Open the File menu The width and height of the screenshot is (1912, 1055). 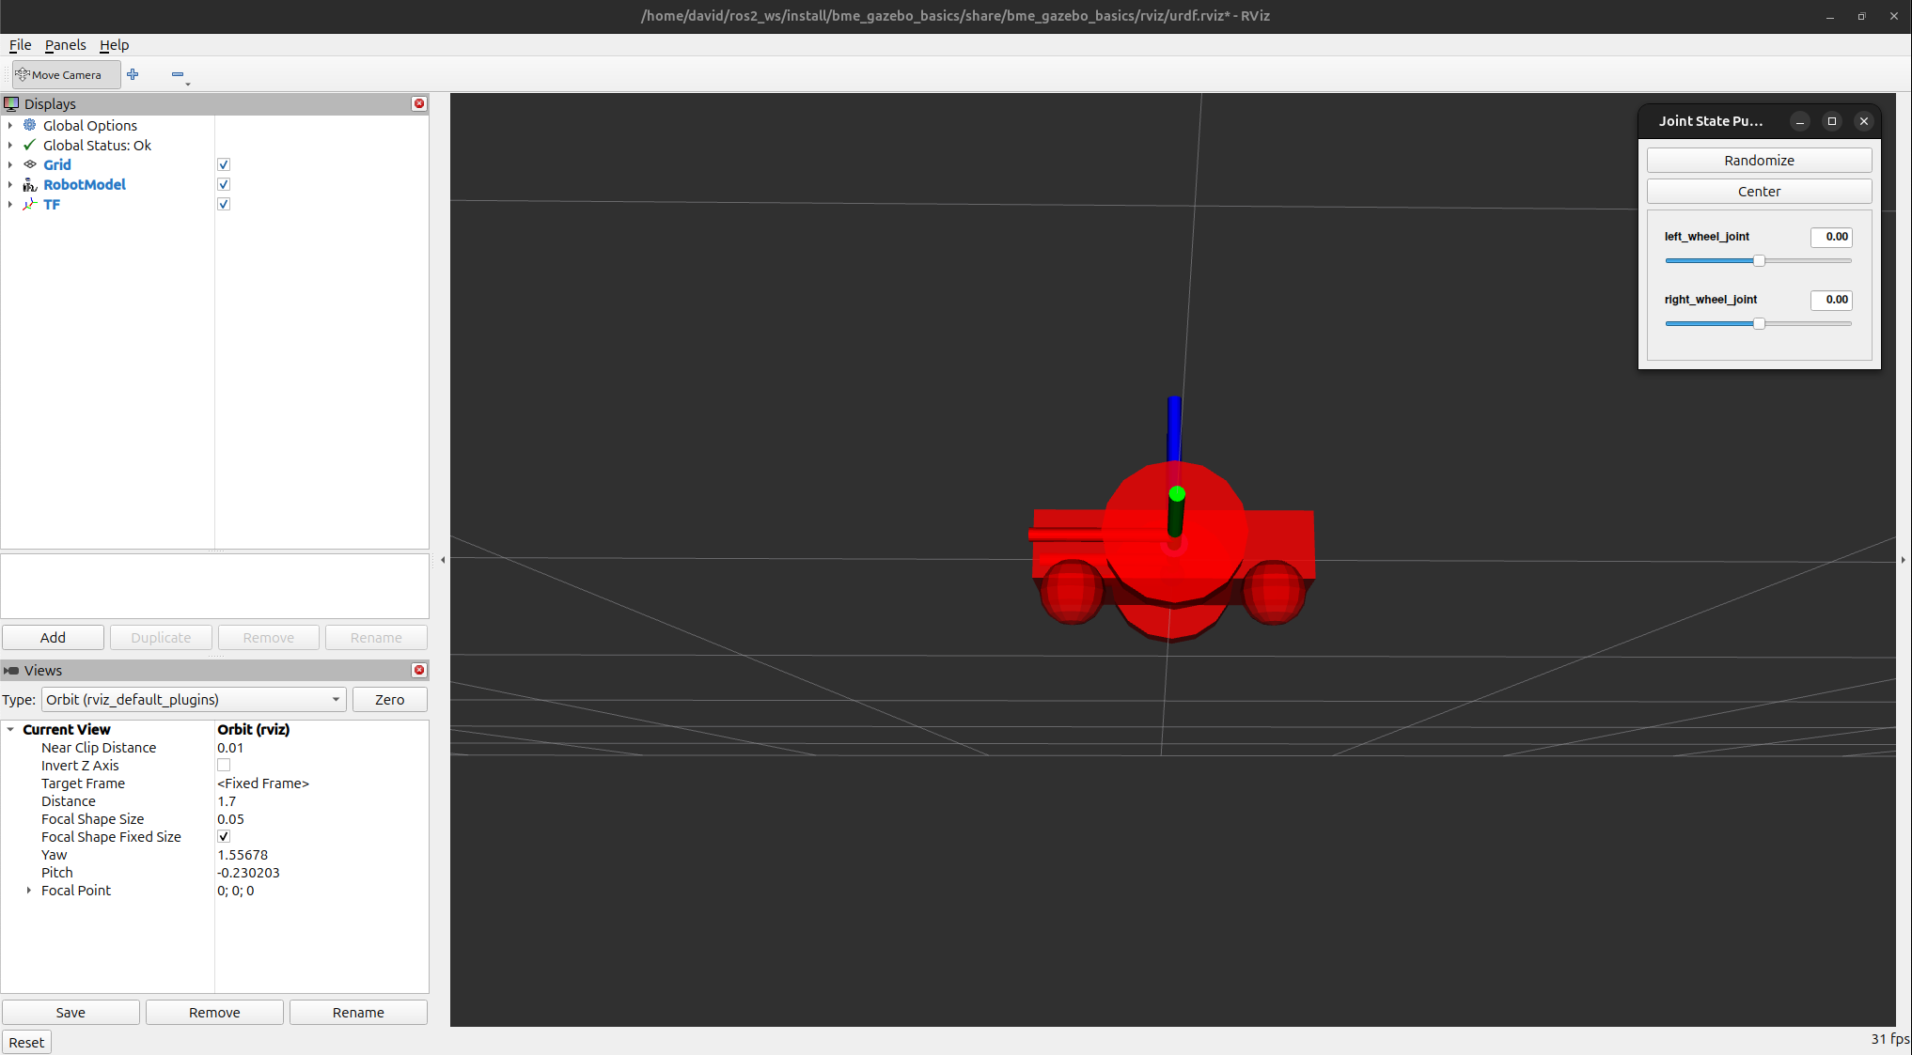click(x=20, y=45)
